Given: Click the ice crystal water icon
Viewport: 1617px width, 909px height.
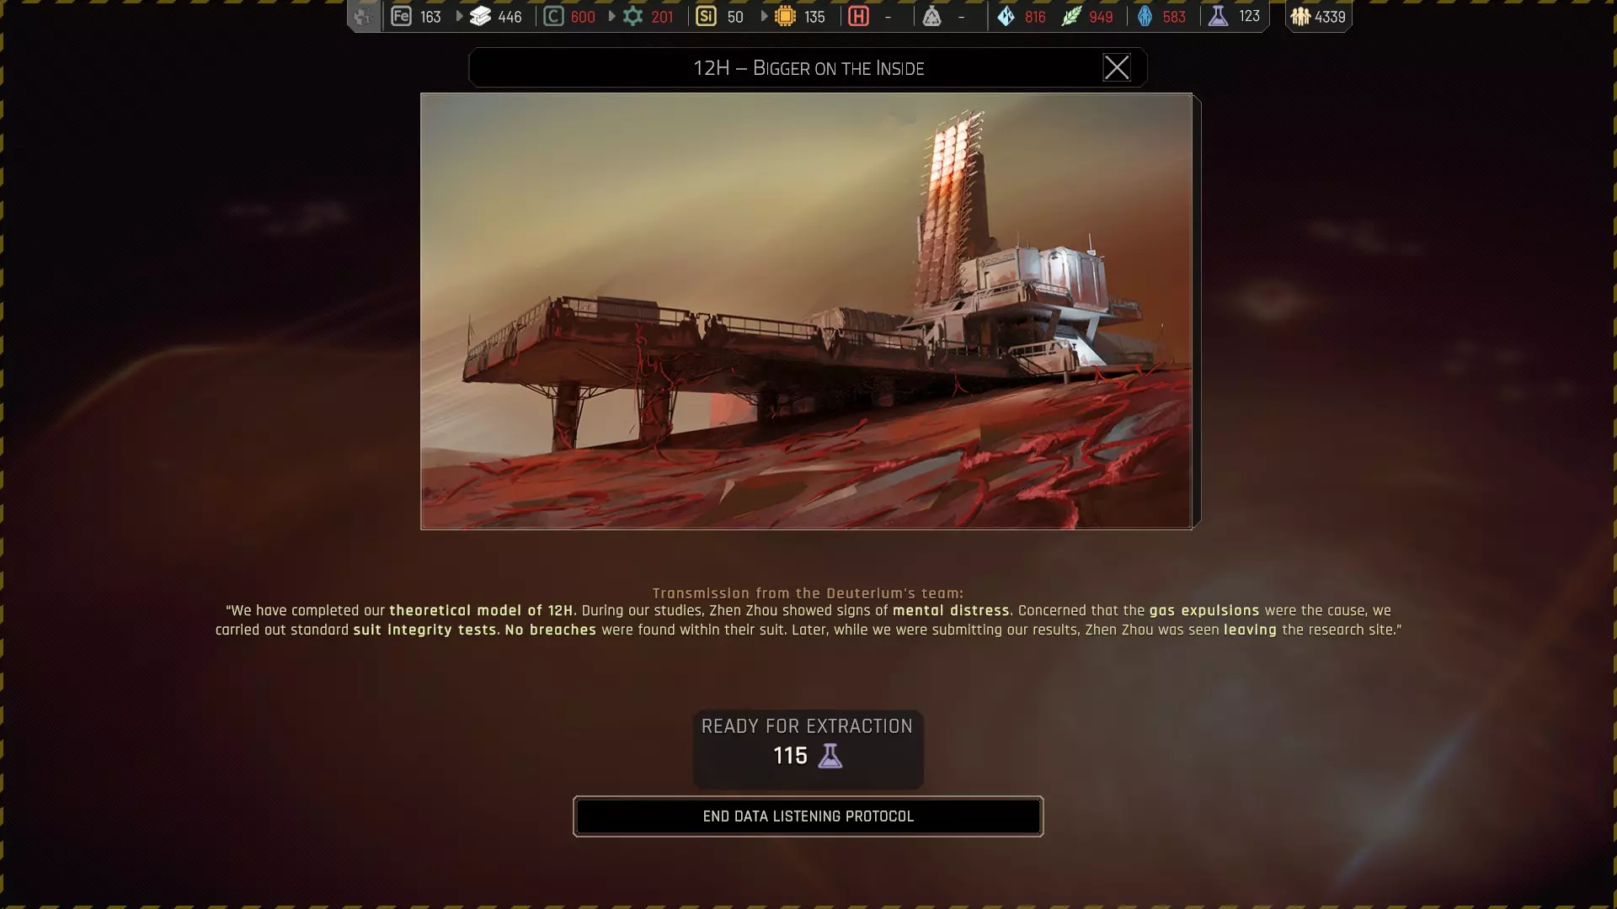Looking at the screenshot, I should pyautogui.click(x=1006, y=16).
